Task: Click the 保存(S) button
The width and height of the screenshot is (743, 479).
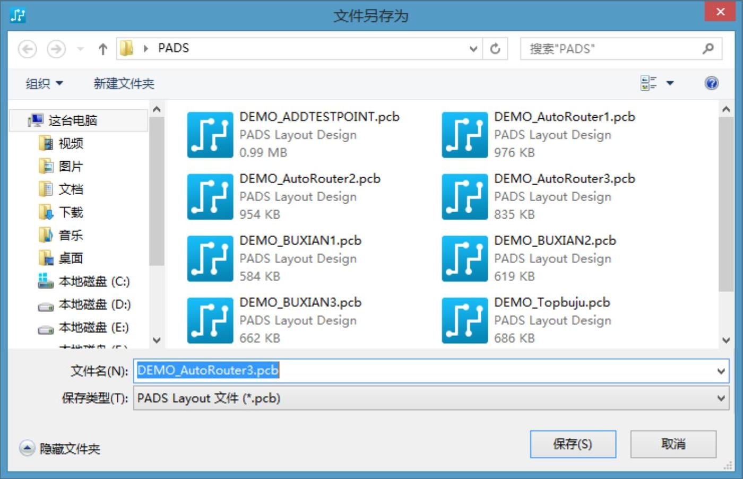Action: pos(573,444)
